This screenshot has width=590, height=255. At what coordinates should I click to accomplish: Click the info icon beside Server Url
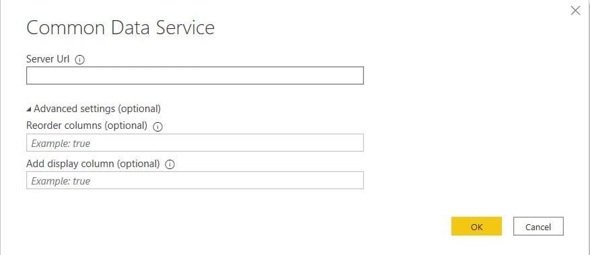tap(79, 60)
